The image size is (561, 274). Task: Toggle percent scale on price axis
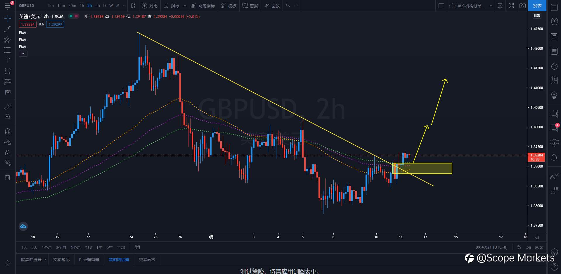tap(519, 247)
